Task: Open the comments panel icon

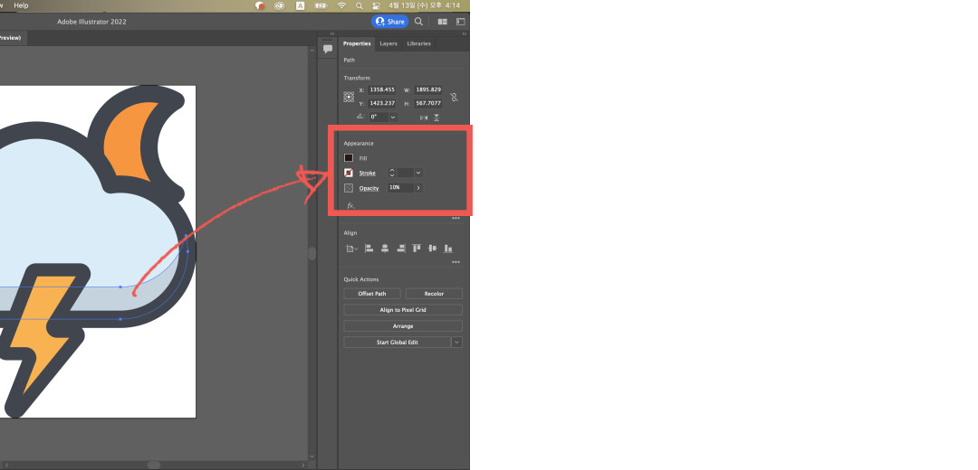Action: pos(328,49)
